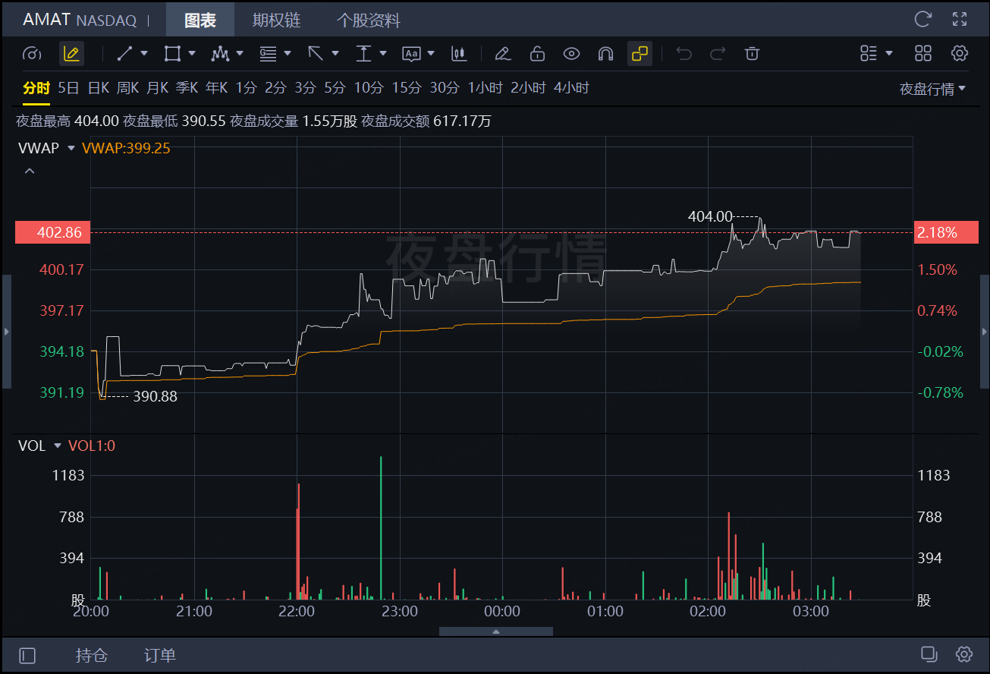
Task: Toggle the lock drawings icon
Action: pos(537,54)
